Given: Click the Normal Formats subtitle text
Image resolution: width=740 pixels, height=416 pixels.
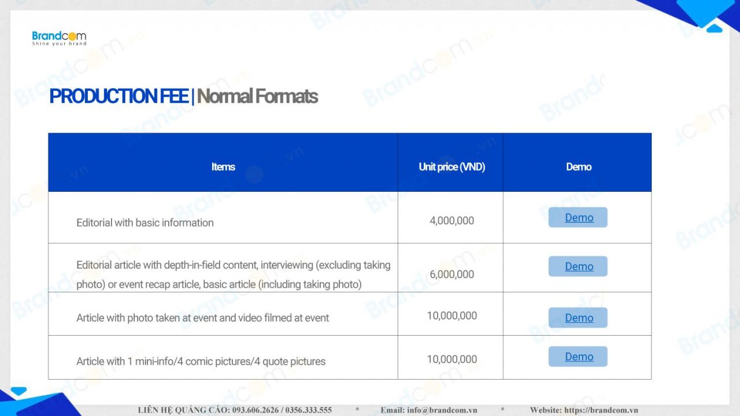Looking at the screenshot, I should tap(257, 96).
